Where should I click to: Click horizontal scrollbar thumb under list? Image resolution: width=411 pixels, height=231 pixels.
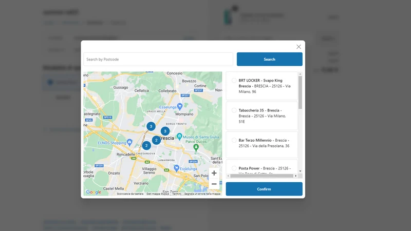click(x=261, y=176)
